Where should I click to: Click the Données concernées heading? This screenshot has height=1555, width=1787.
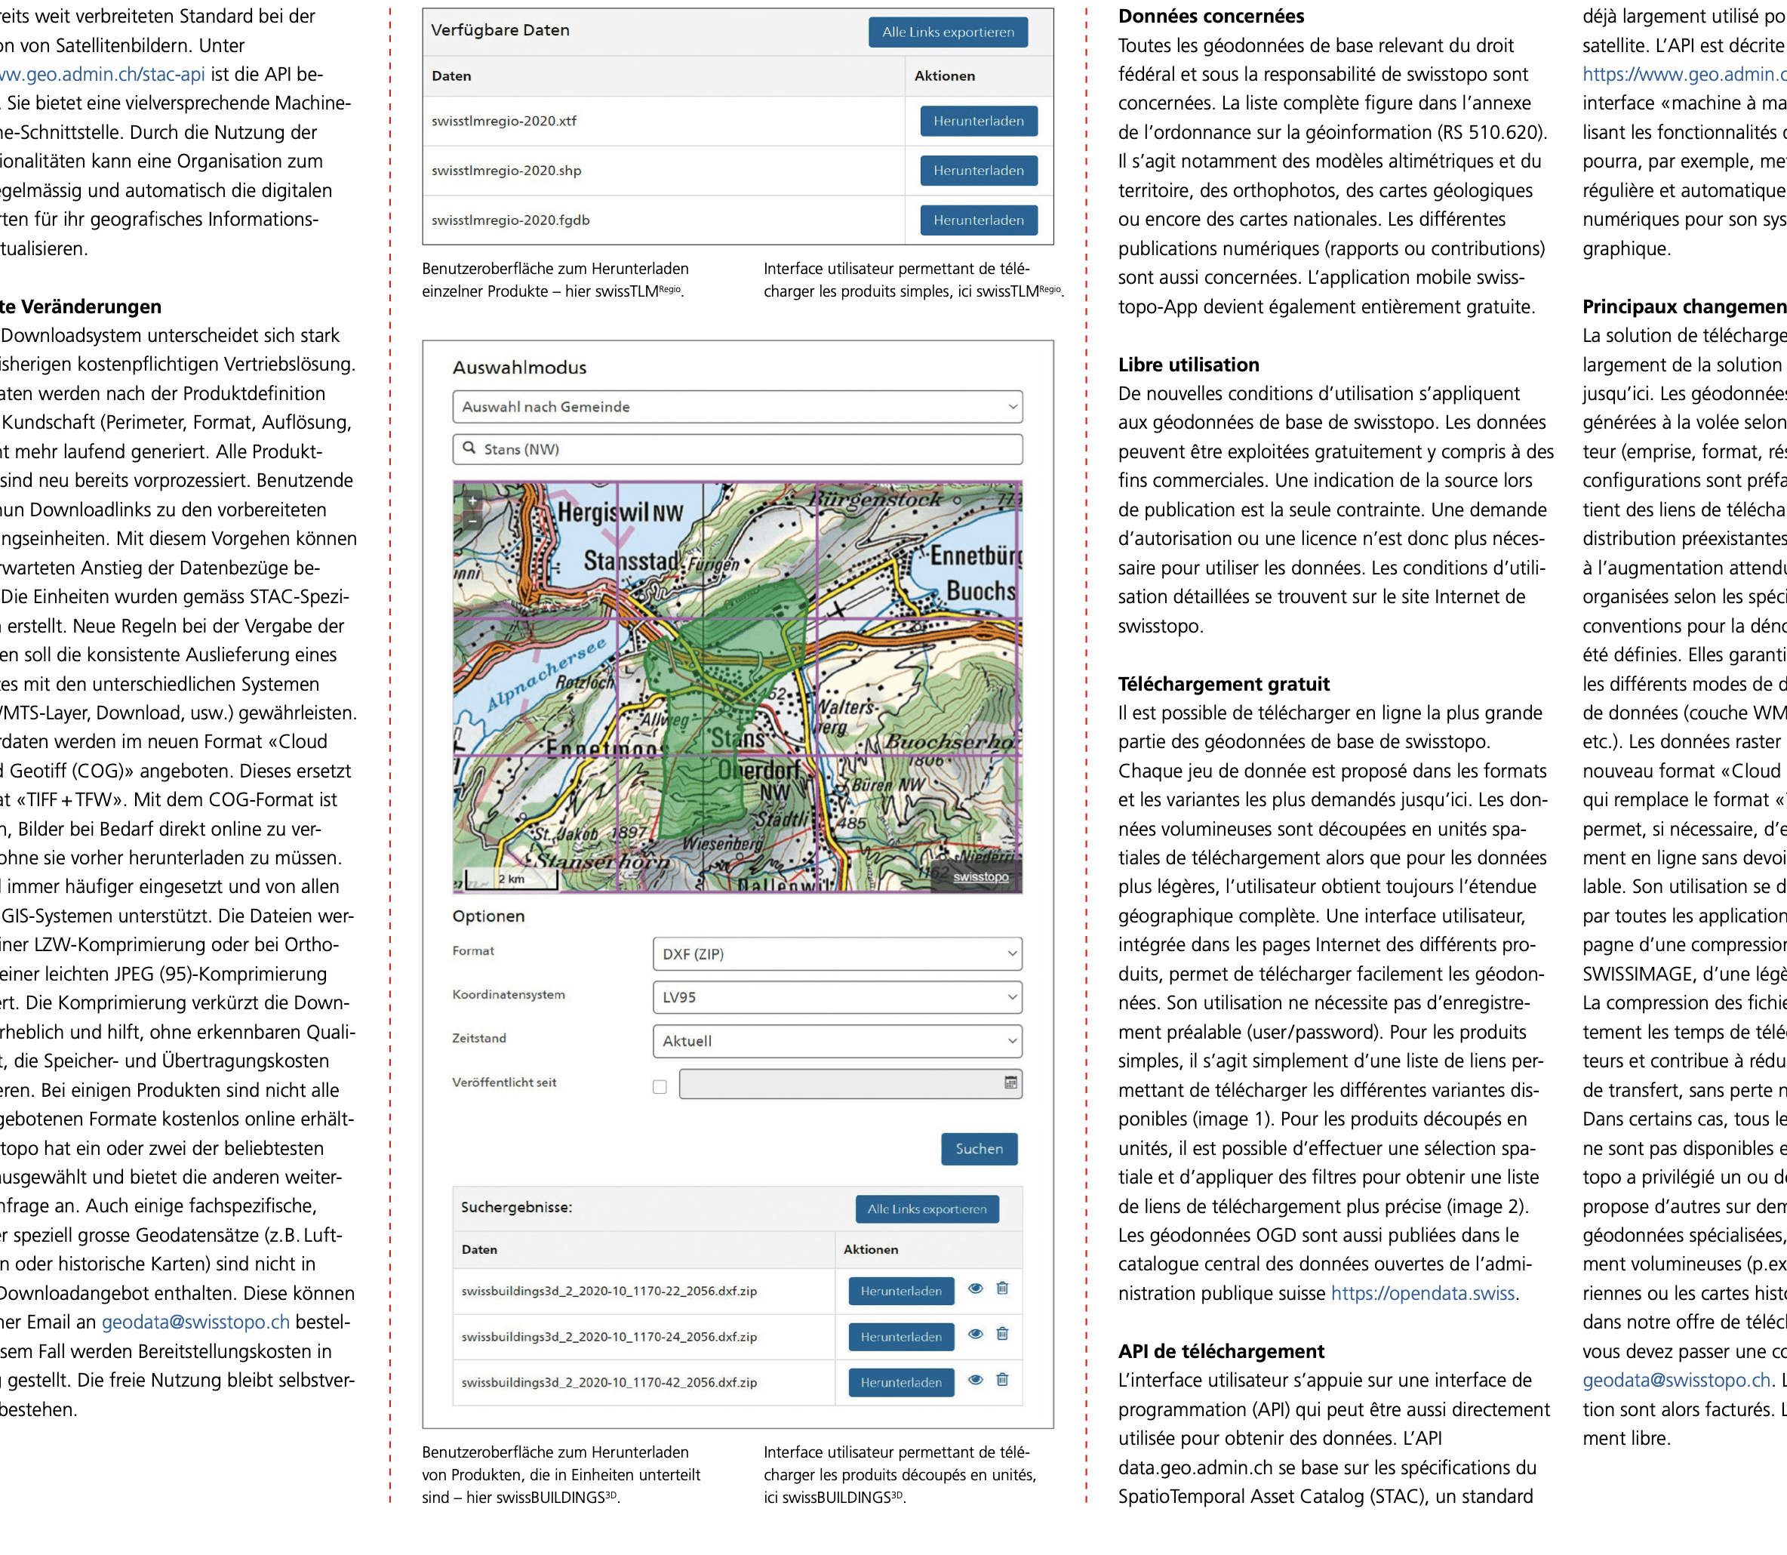[x=1211, y=16]
